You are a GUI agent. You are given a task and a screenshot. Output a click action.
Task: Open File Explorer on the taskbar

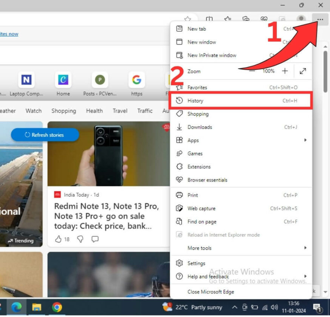(x=37, y=308)
